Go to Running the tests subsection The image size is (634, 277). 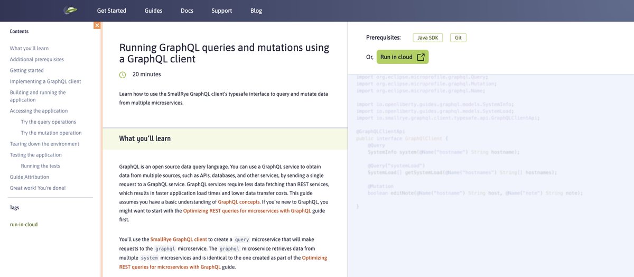[x=41, y=166]
